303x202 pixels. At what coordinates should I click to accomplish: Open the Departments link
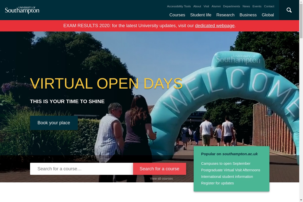pos(232,6)
